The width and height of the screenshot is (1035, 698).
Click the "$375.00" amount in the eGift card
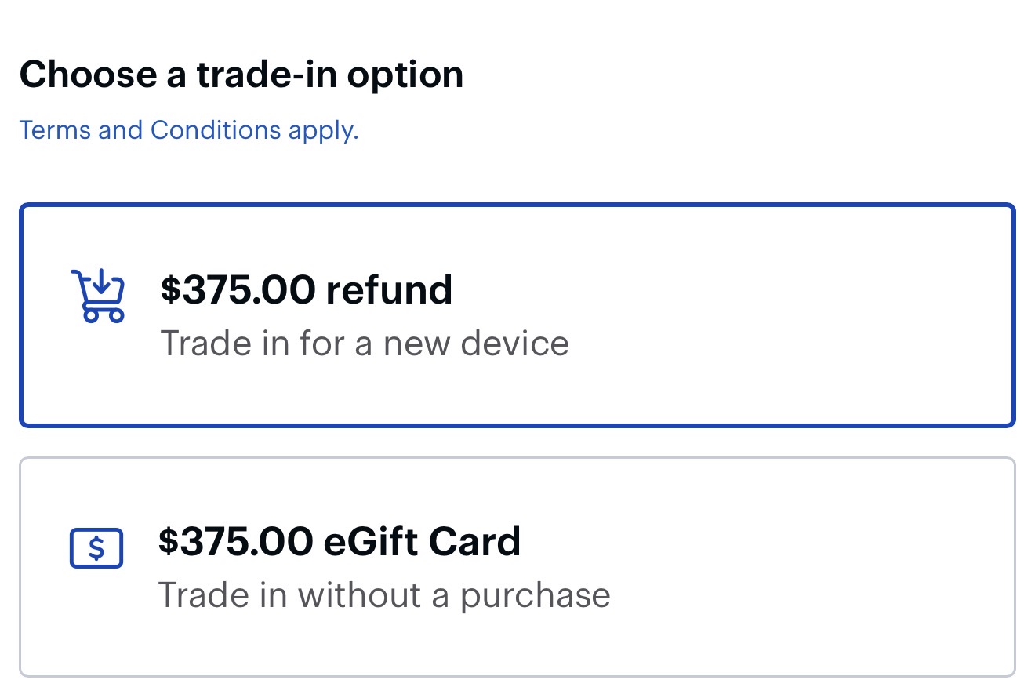(235, 541)
